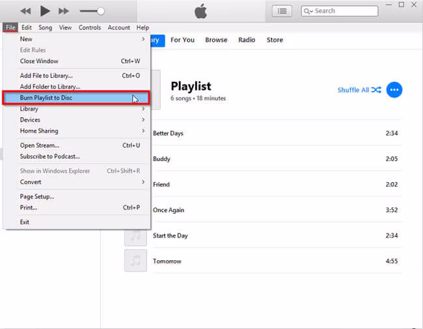The height and width of the screenshot is (329, 423).
Task: Select Subscribe to Podcast entry
Action: pos(76,157)
